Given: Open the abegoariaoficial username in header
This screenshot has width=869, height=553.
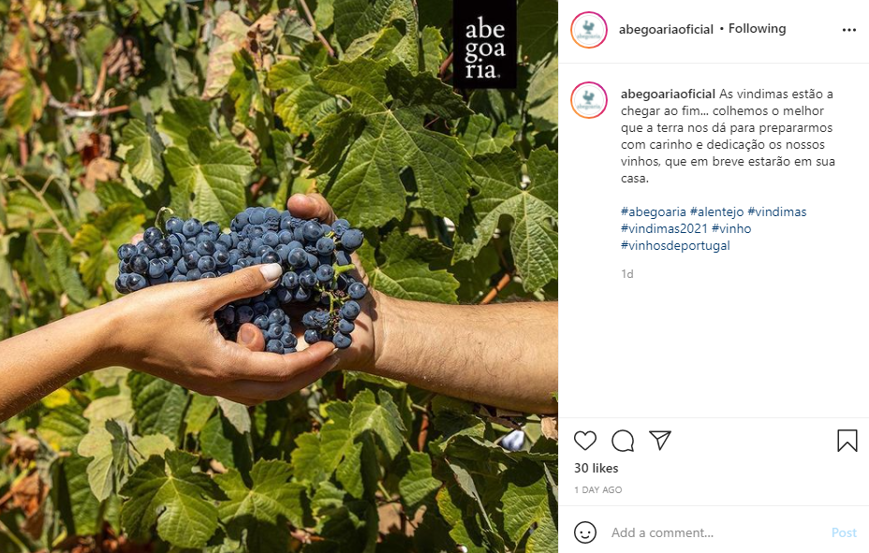Looking at the screenshot, I should (666, 29).
